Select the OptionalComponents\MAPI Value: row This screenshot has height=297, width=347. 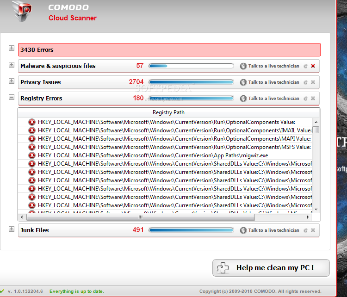[165, 139]
